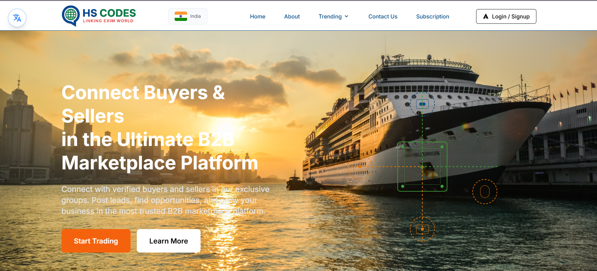This screenshot has width=597, height=271.
Task: Expand the Trending menu chevron
Action: (346, 17)
